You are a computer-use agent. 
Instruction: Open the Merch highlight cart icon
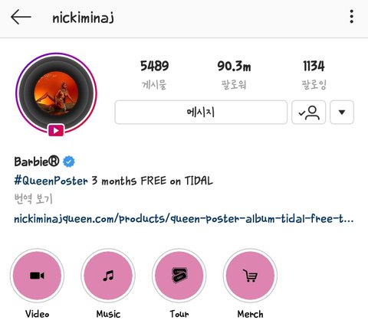pyautogui.click(x=250, y=276)
